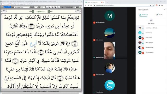The image size is (167, 94).
Task: Click the Add people button
Action: 151,21
